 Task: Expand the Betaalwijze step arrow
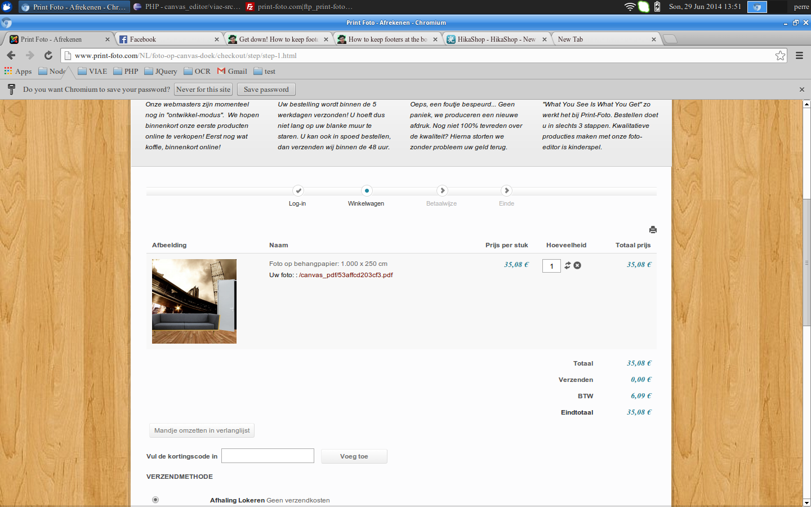coord(442,190)
